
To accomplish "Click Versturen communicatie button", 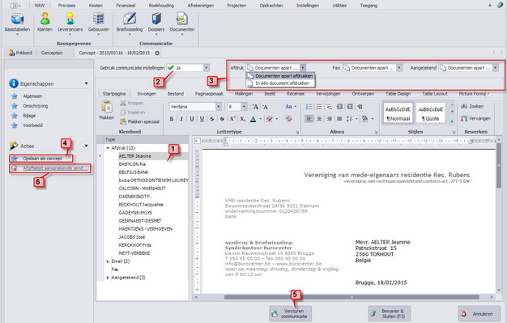I will point(291,313).
